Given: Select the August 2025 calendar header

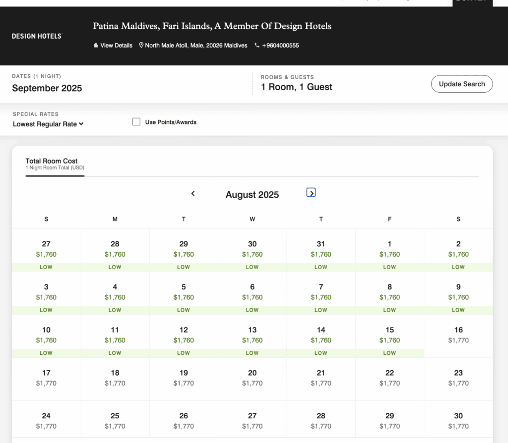Looking at the screenshot, I should pyautogui.click(x=252, y=195).
